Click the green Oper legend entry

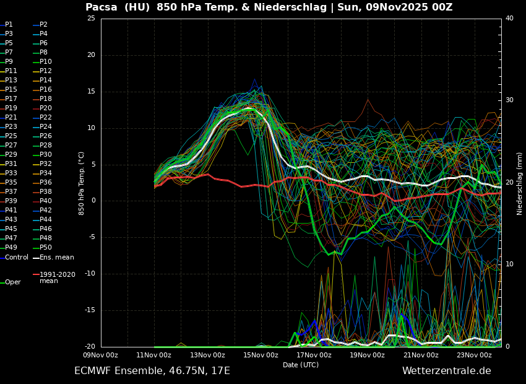click(x=13, y=282)
